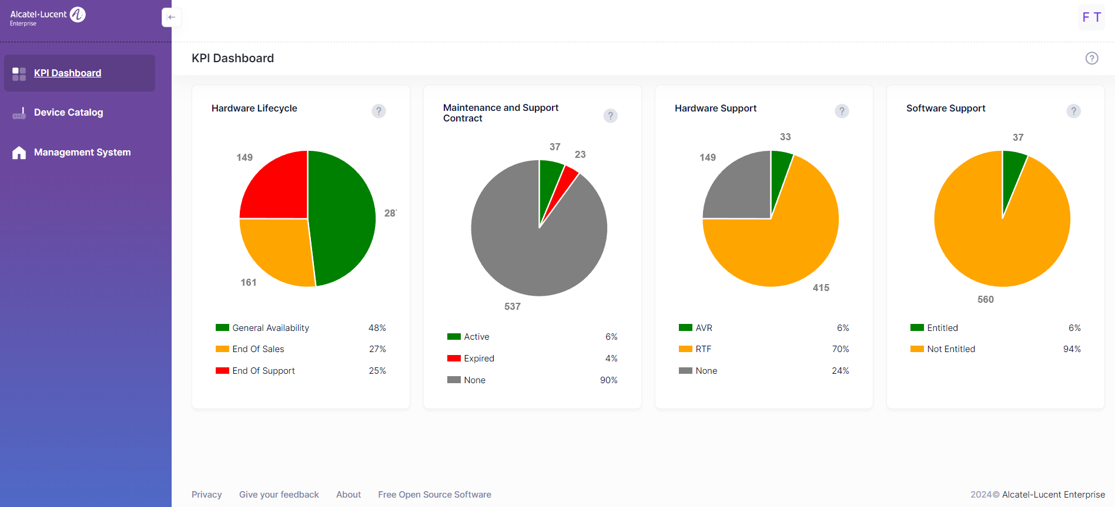Go to Management System menu item
Viewport: 1115px width, 507px height.
[x=82, y=153]
